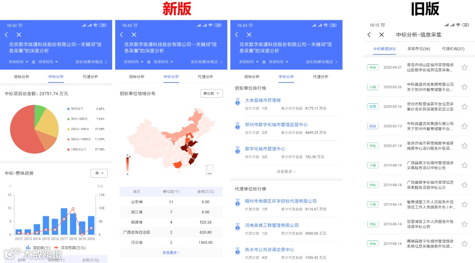Star the 2020-03-13 中科高盛咨询 entry
Image resolution: width=475 pixels, height=263 pixels.
(464, 126)
